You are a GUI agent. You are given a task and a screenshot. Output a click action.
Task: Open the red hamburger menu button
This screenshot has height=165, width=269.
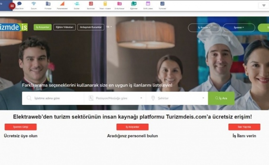(12, 6)
